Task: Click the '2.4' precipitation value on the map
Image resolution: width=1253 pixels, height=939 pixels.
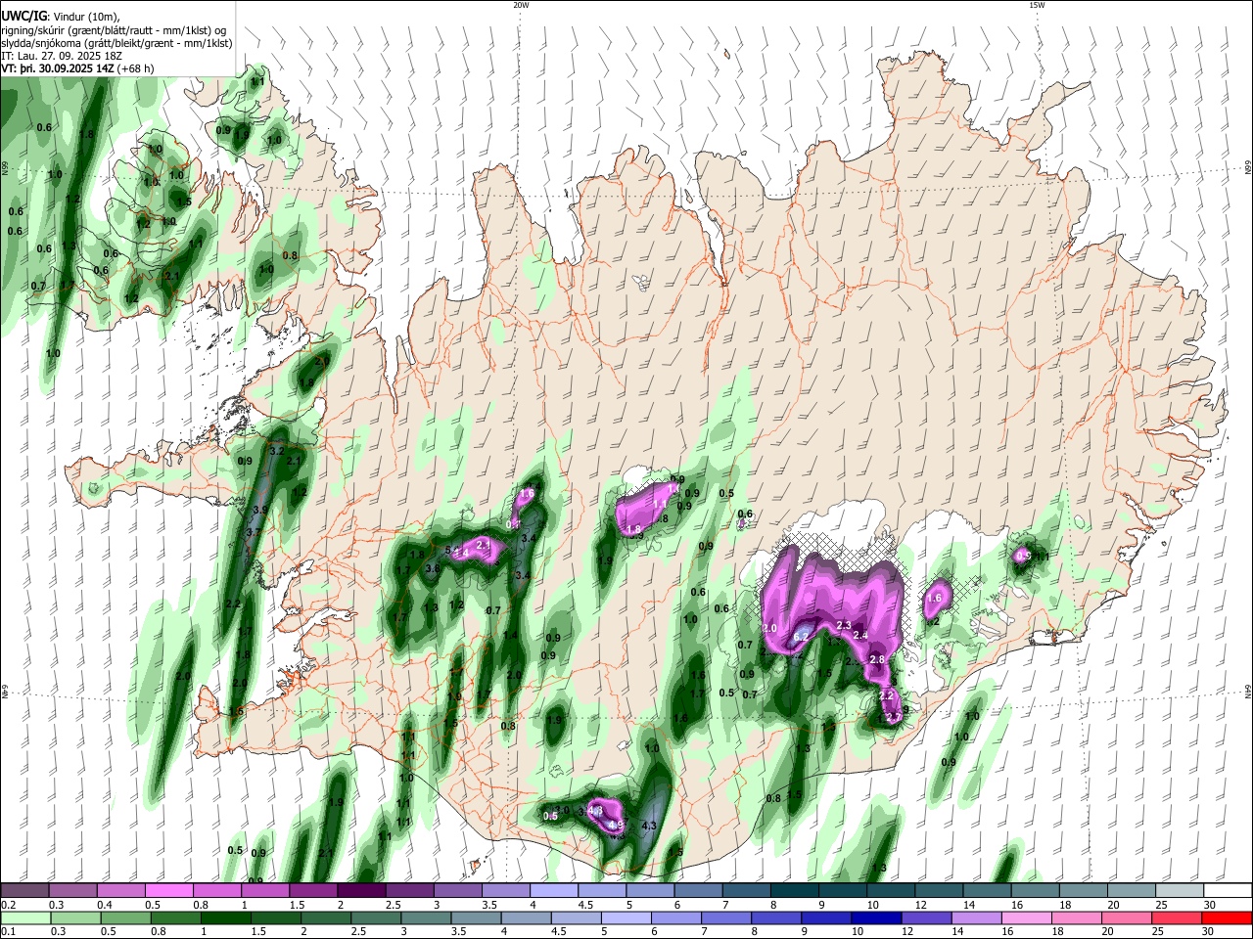Action: coord(861,636)
